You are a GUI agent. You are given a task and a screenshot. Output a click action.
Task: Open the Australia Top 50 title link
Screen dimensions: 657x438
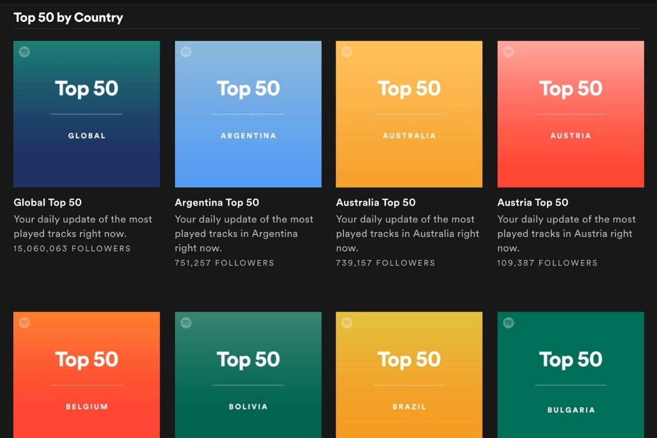[x=376, y=203]
